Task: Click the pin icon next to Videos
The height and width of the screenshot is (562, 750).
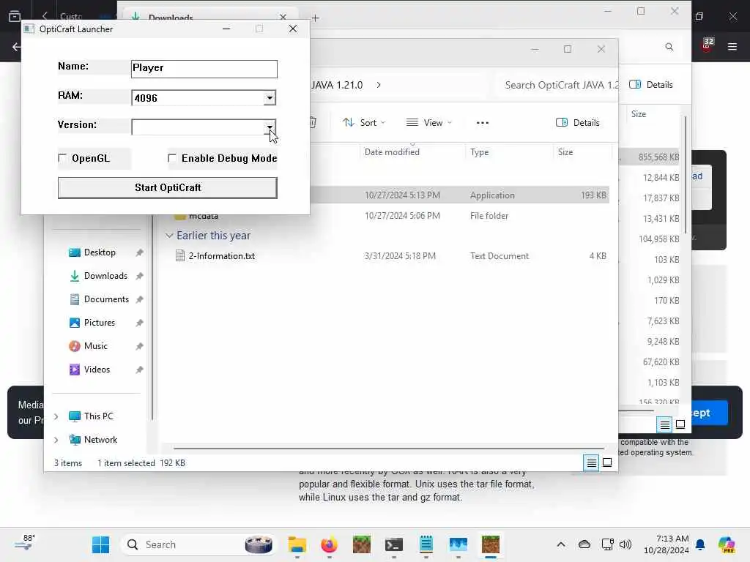Action: point(139,370)
